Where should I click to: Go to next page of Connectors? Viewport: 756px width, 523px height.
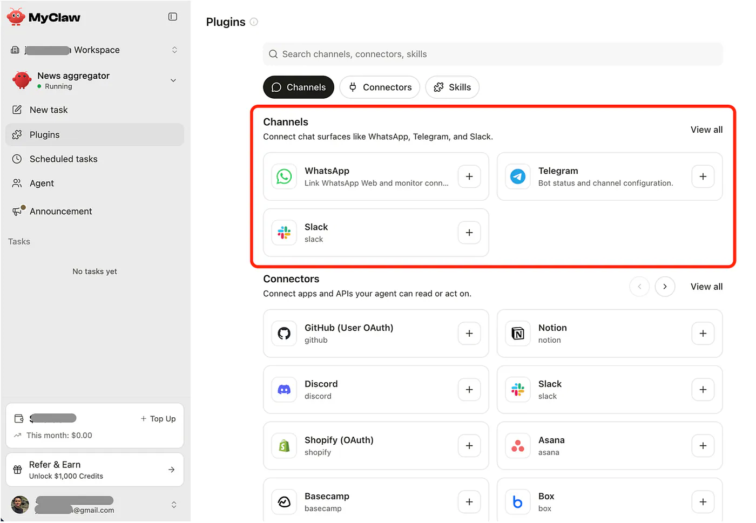click(x=665, y=287)
